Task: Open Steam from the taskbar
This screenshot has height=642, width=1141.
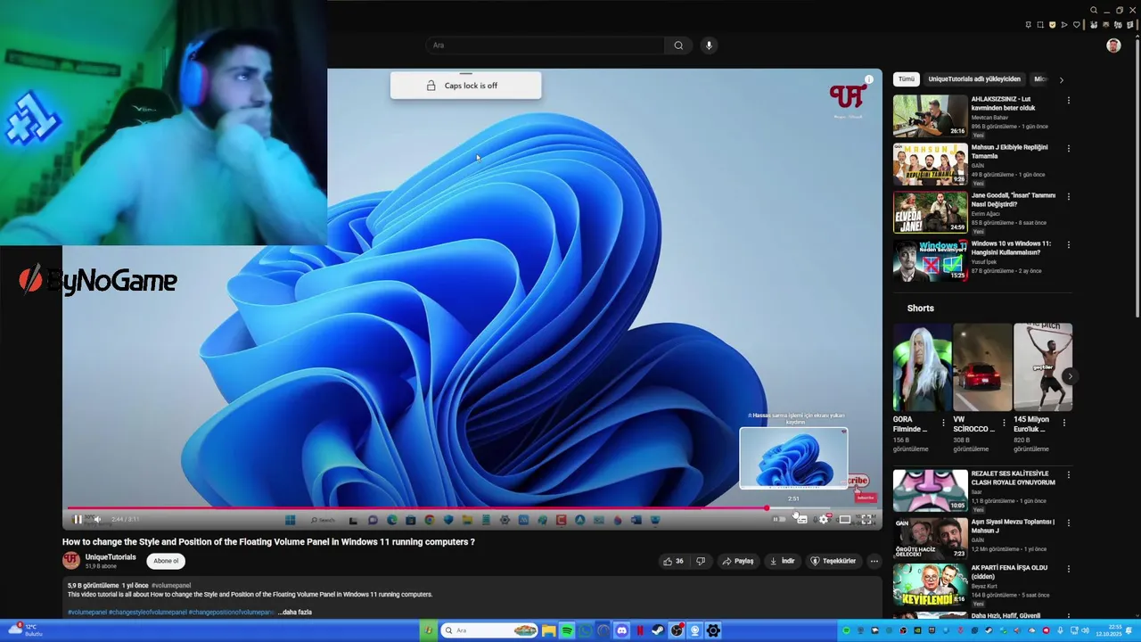Action: (x=657, y=630)
